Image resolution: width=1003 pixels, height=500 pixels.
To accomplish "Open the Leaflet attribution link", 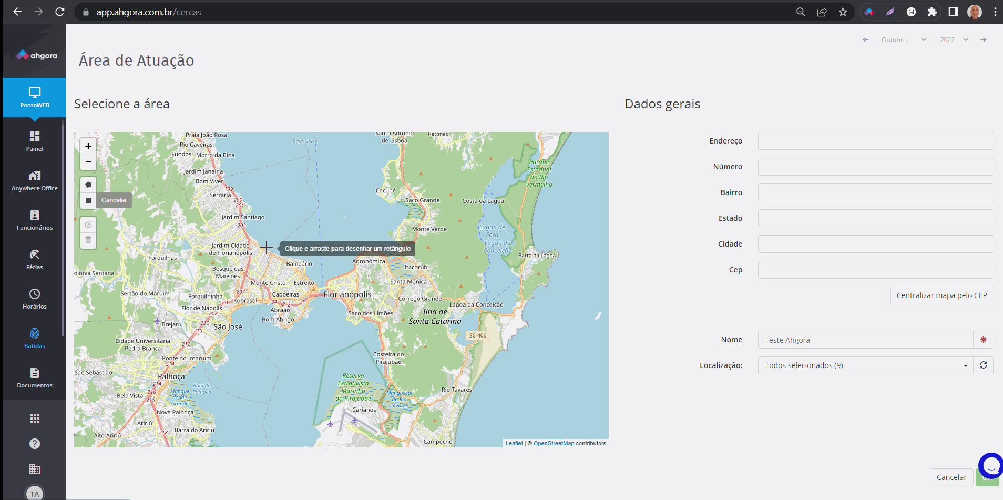I will [514, 443].
